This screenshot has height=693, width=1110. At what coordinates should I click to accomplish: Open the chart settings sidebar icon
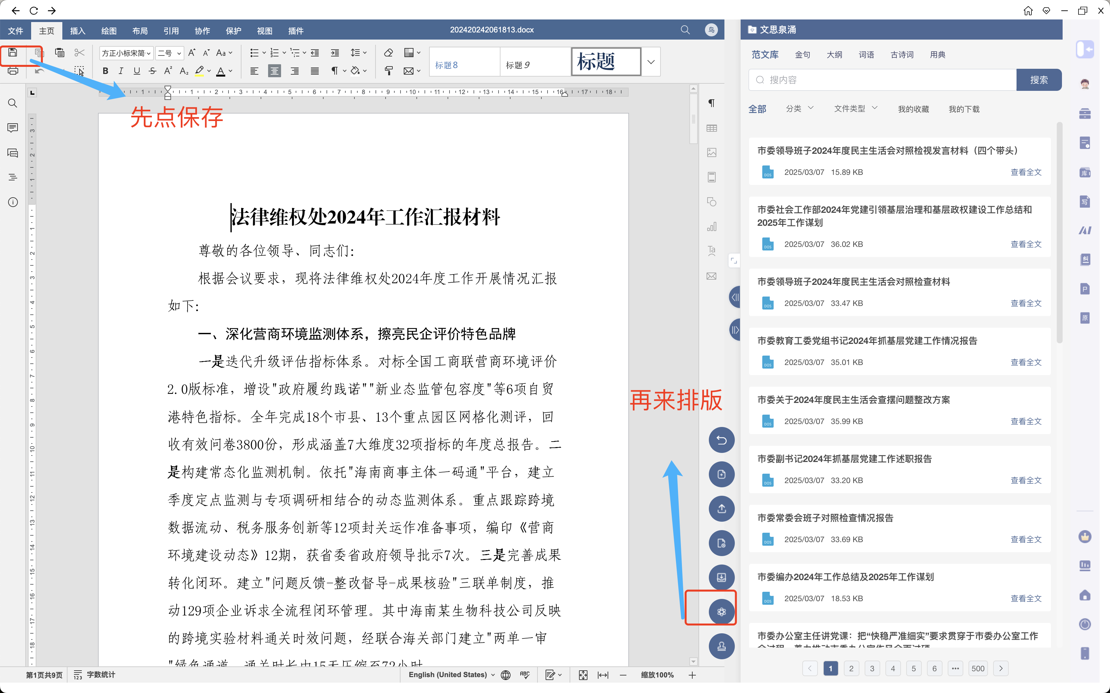coord(711,227)
